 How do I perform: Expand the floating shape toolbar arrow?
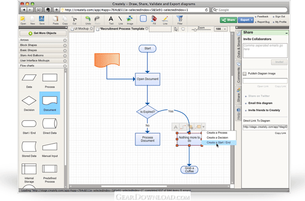tap(203, 127)
